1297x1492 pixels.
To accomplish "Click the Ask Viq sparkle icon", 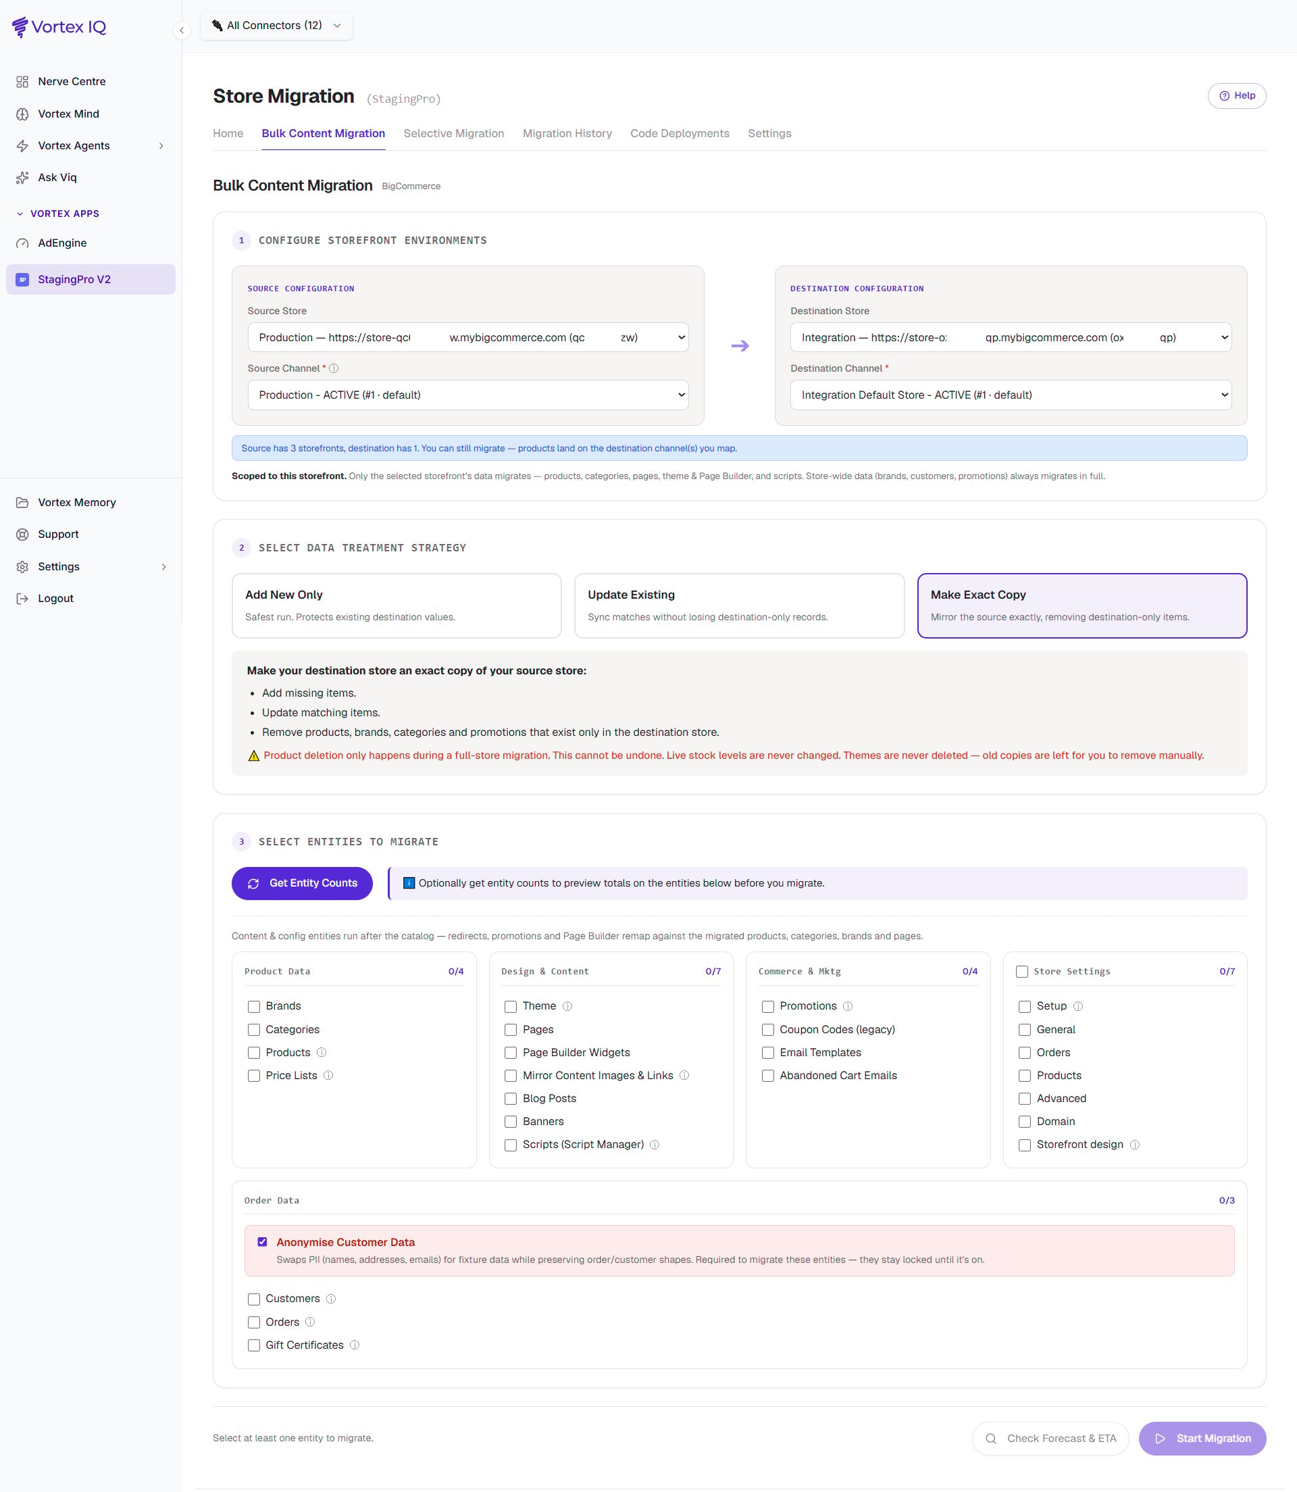I will [22, 178].
